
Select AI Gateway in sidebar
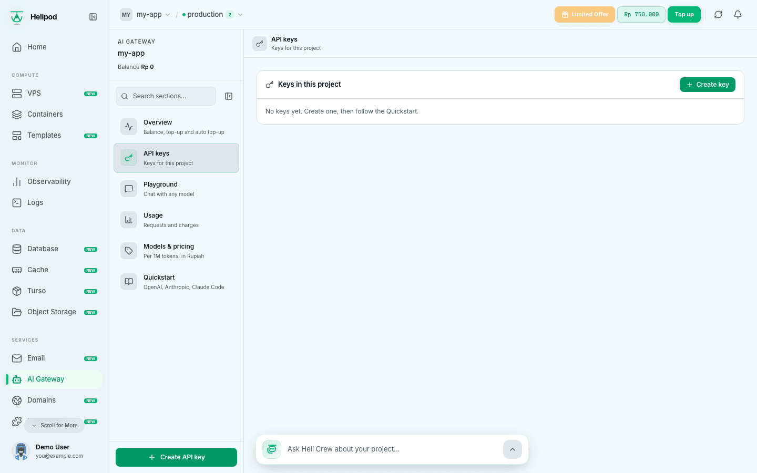tap(55, 379)
